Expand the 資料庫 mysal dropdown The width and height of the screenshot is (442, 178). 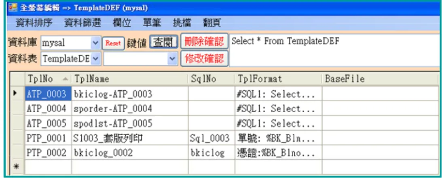point(95,43)
